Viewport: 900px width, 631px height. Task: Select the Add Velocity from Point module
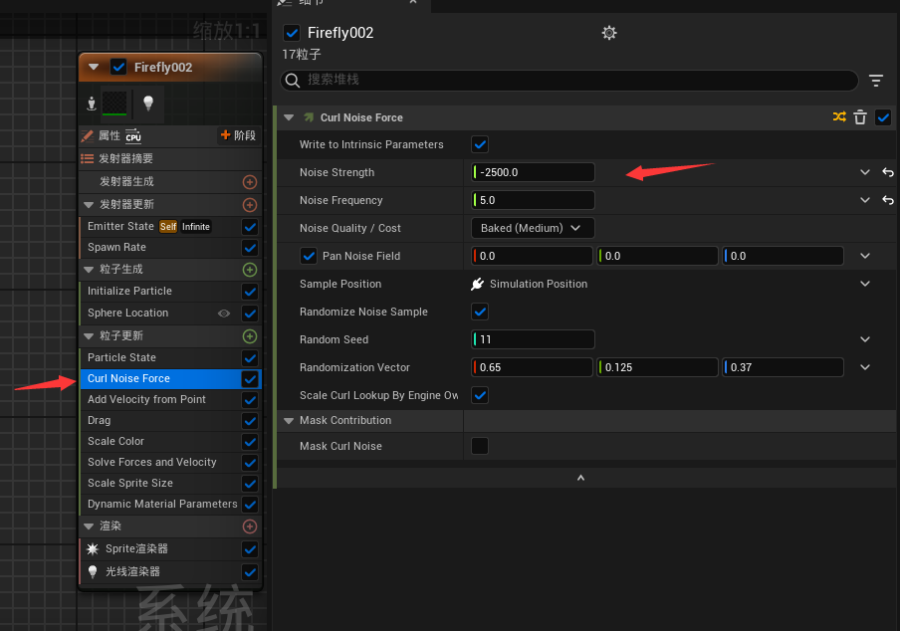coord(170,400)
